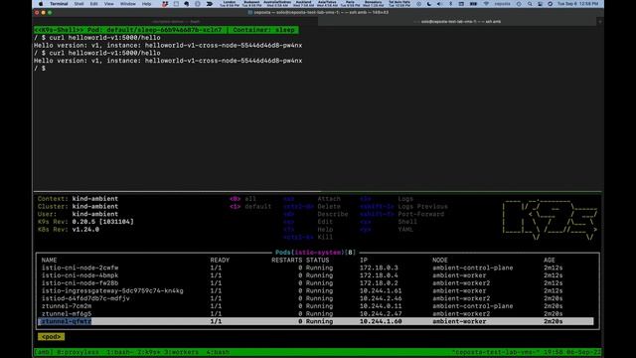The height and width of the screenshot is (358, 636).
Task: Switch to tmux window 3:workers
Action: (x=181, y=352)
